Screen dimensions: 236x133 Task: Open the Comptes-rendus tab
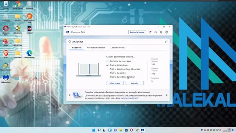click(x=118, y=48)
